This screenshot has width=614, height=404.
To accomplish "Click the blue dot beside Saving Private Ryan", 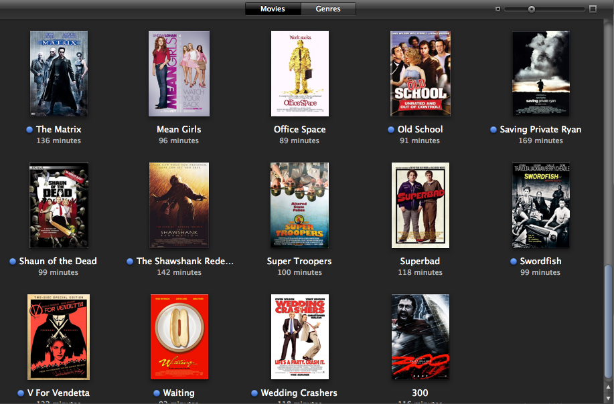I will click(x=493, y=130).
